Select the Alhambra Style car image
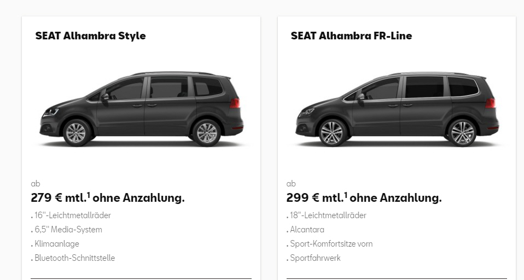 coord(141,109)
